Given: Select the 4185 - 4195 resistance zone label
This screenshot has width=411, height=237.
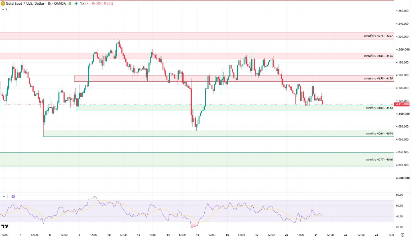Looking at the screenshot, I should click(378, 56).
